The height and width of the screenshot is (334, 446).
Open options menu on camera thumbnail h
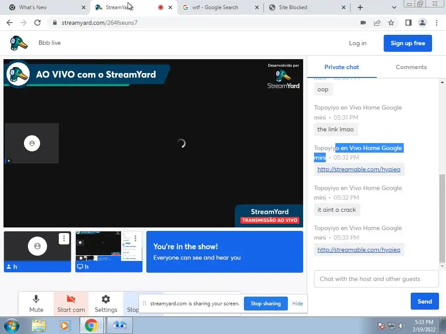64,239
